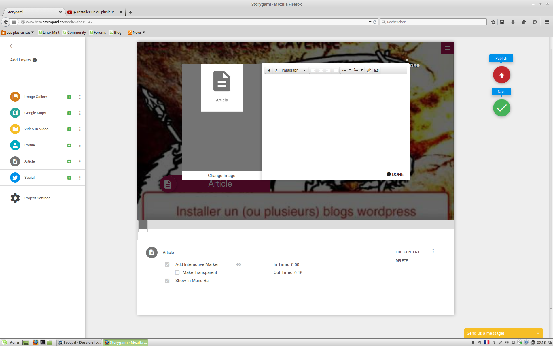Insert a bulleted list
Screen dimensions: 553x346
(x=344, y=70)
